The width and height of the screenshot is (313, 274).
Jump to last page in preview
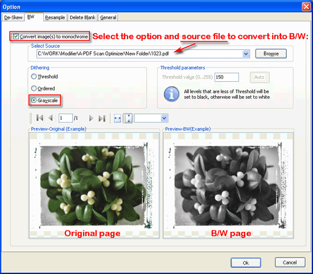102,118
